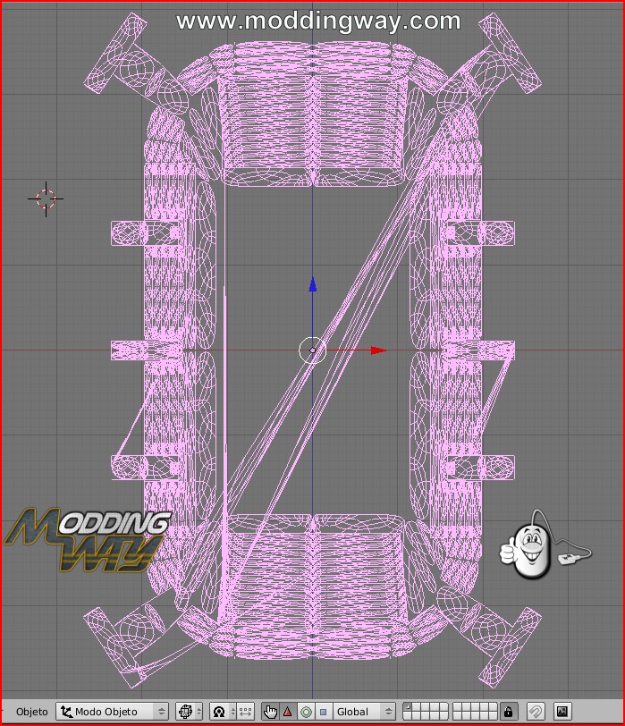
Task: Select the translate manipulator triangle icon
Action: tap(288, 712)
